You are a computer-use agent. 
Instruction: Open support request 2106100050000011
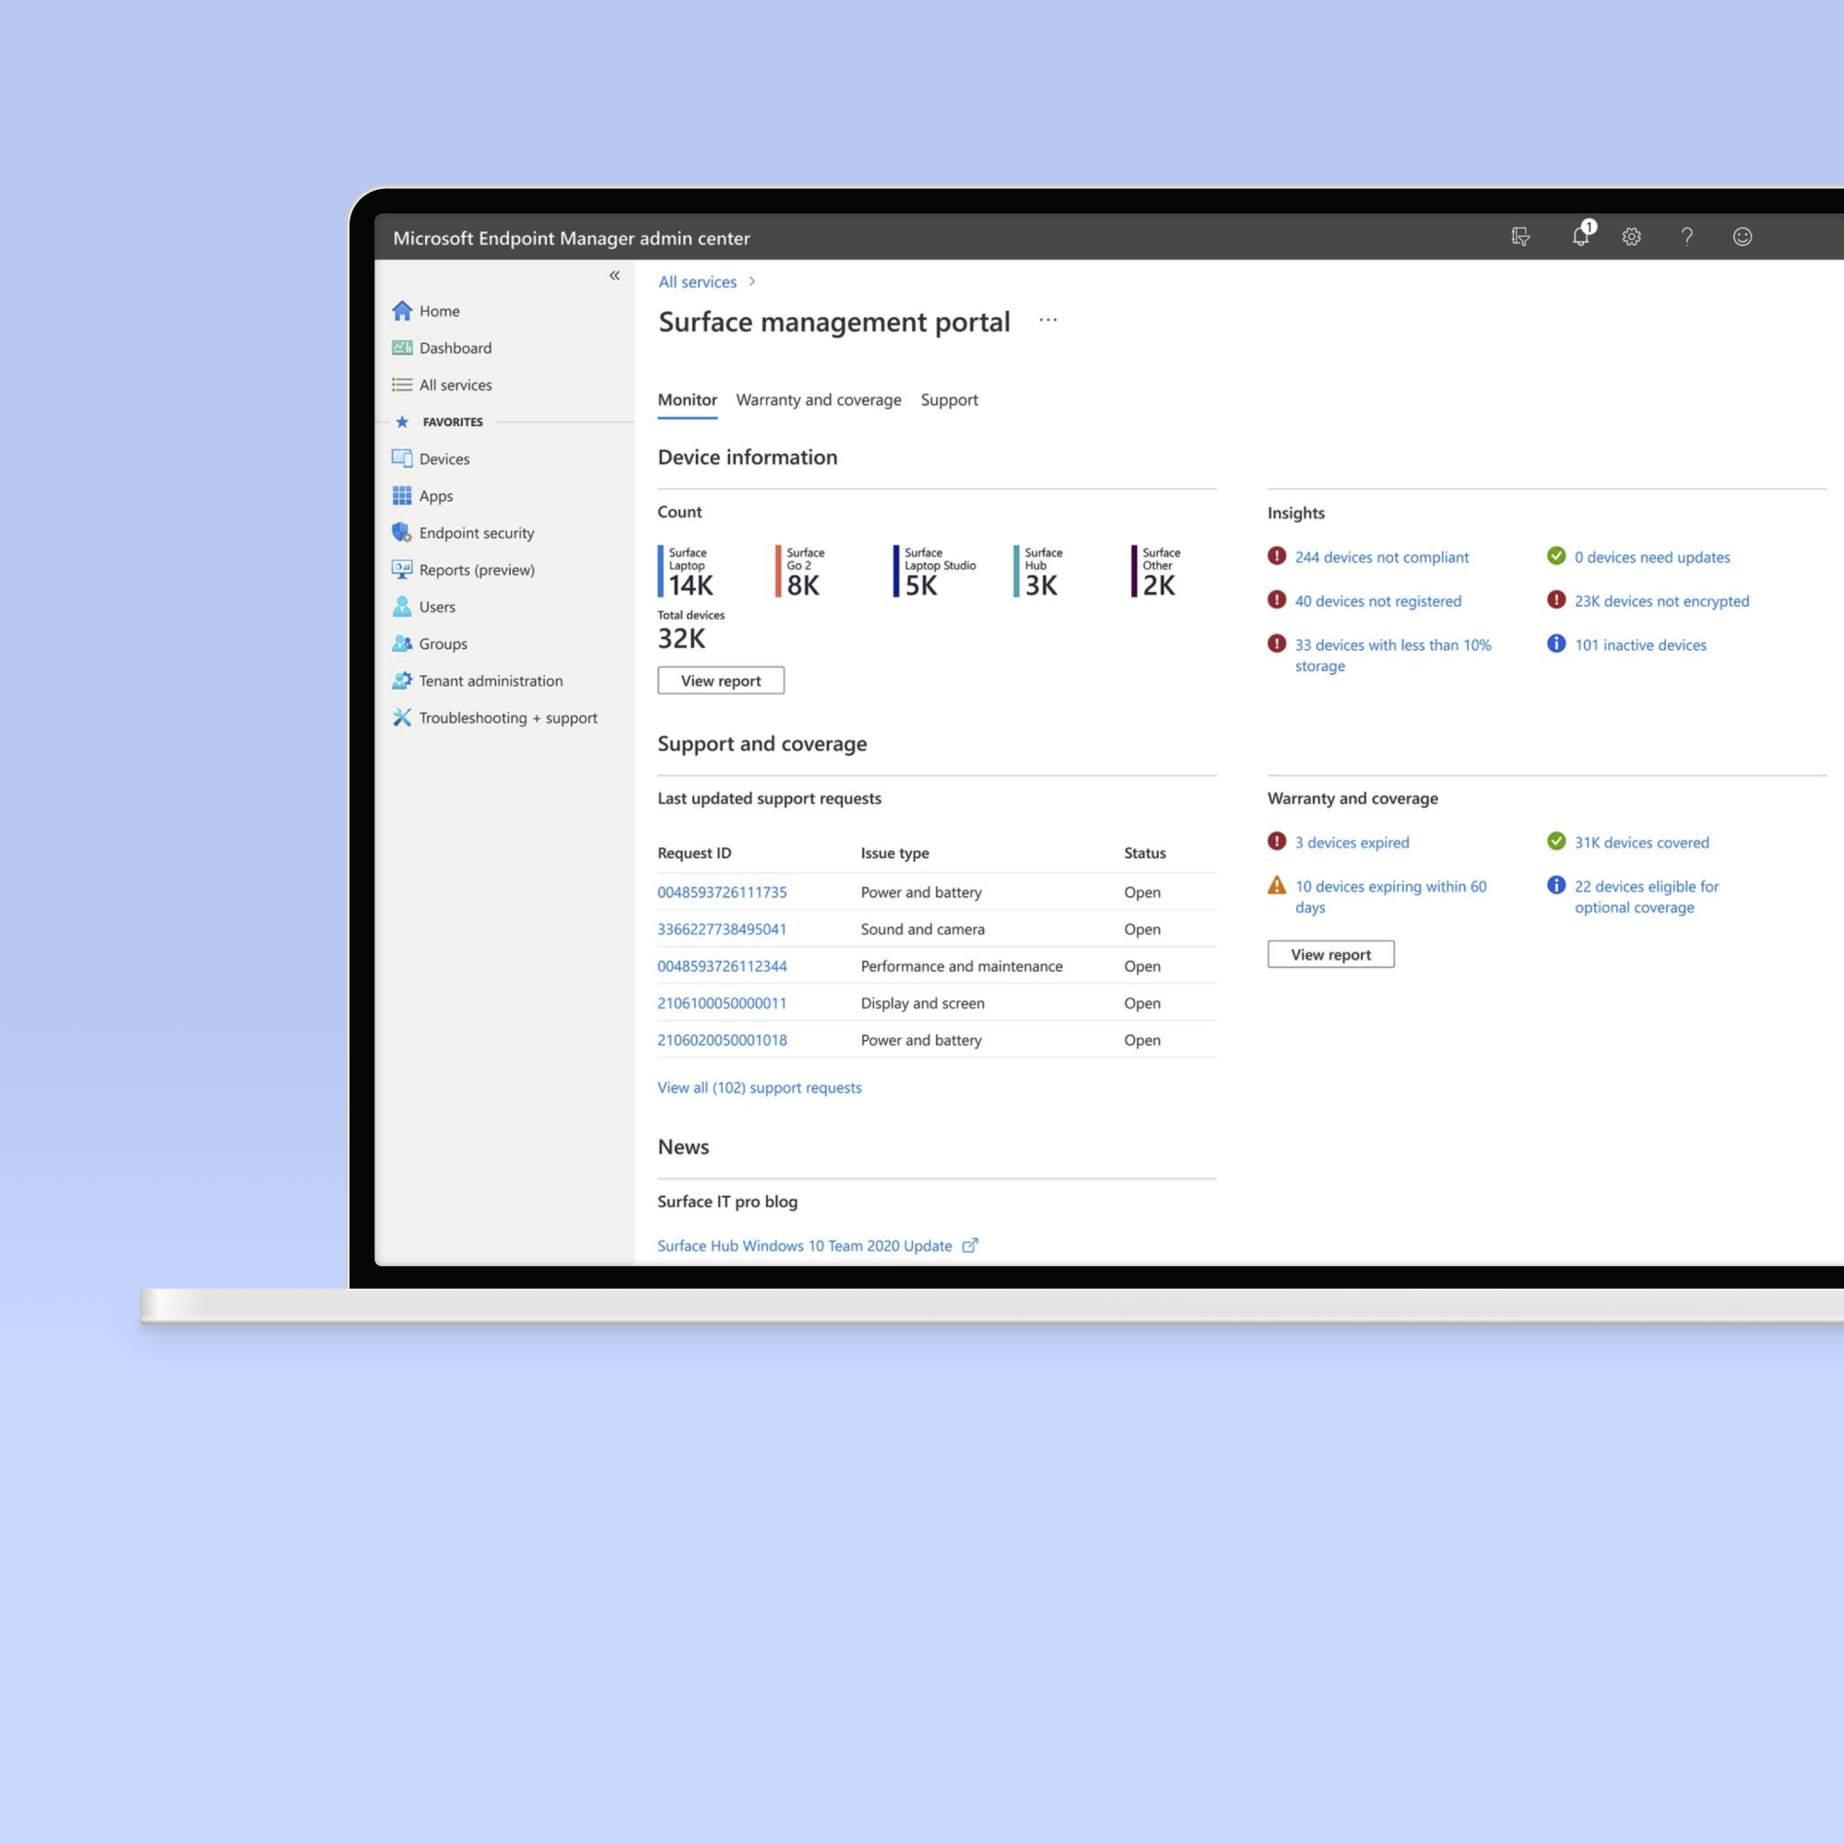coord(723,1003)
